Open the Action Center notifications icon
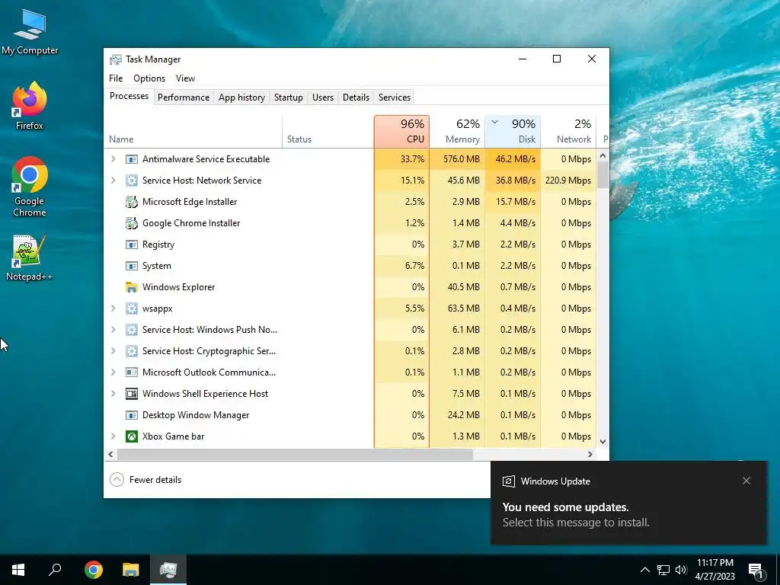Image resolution: width=780 pixels, height=585 pixels. point(756,570)
